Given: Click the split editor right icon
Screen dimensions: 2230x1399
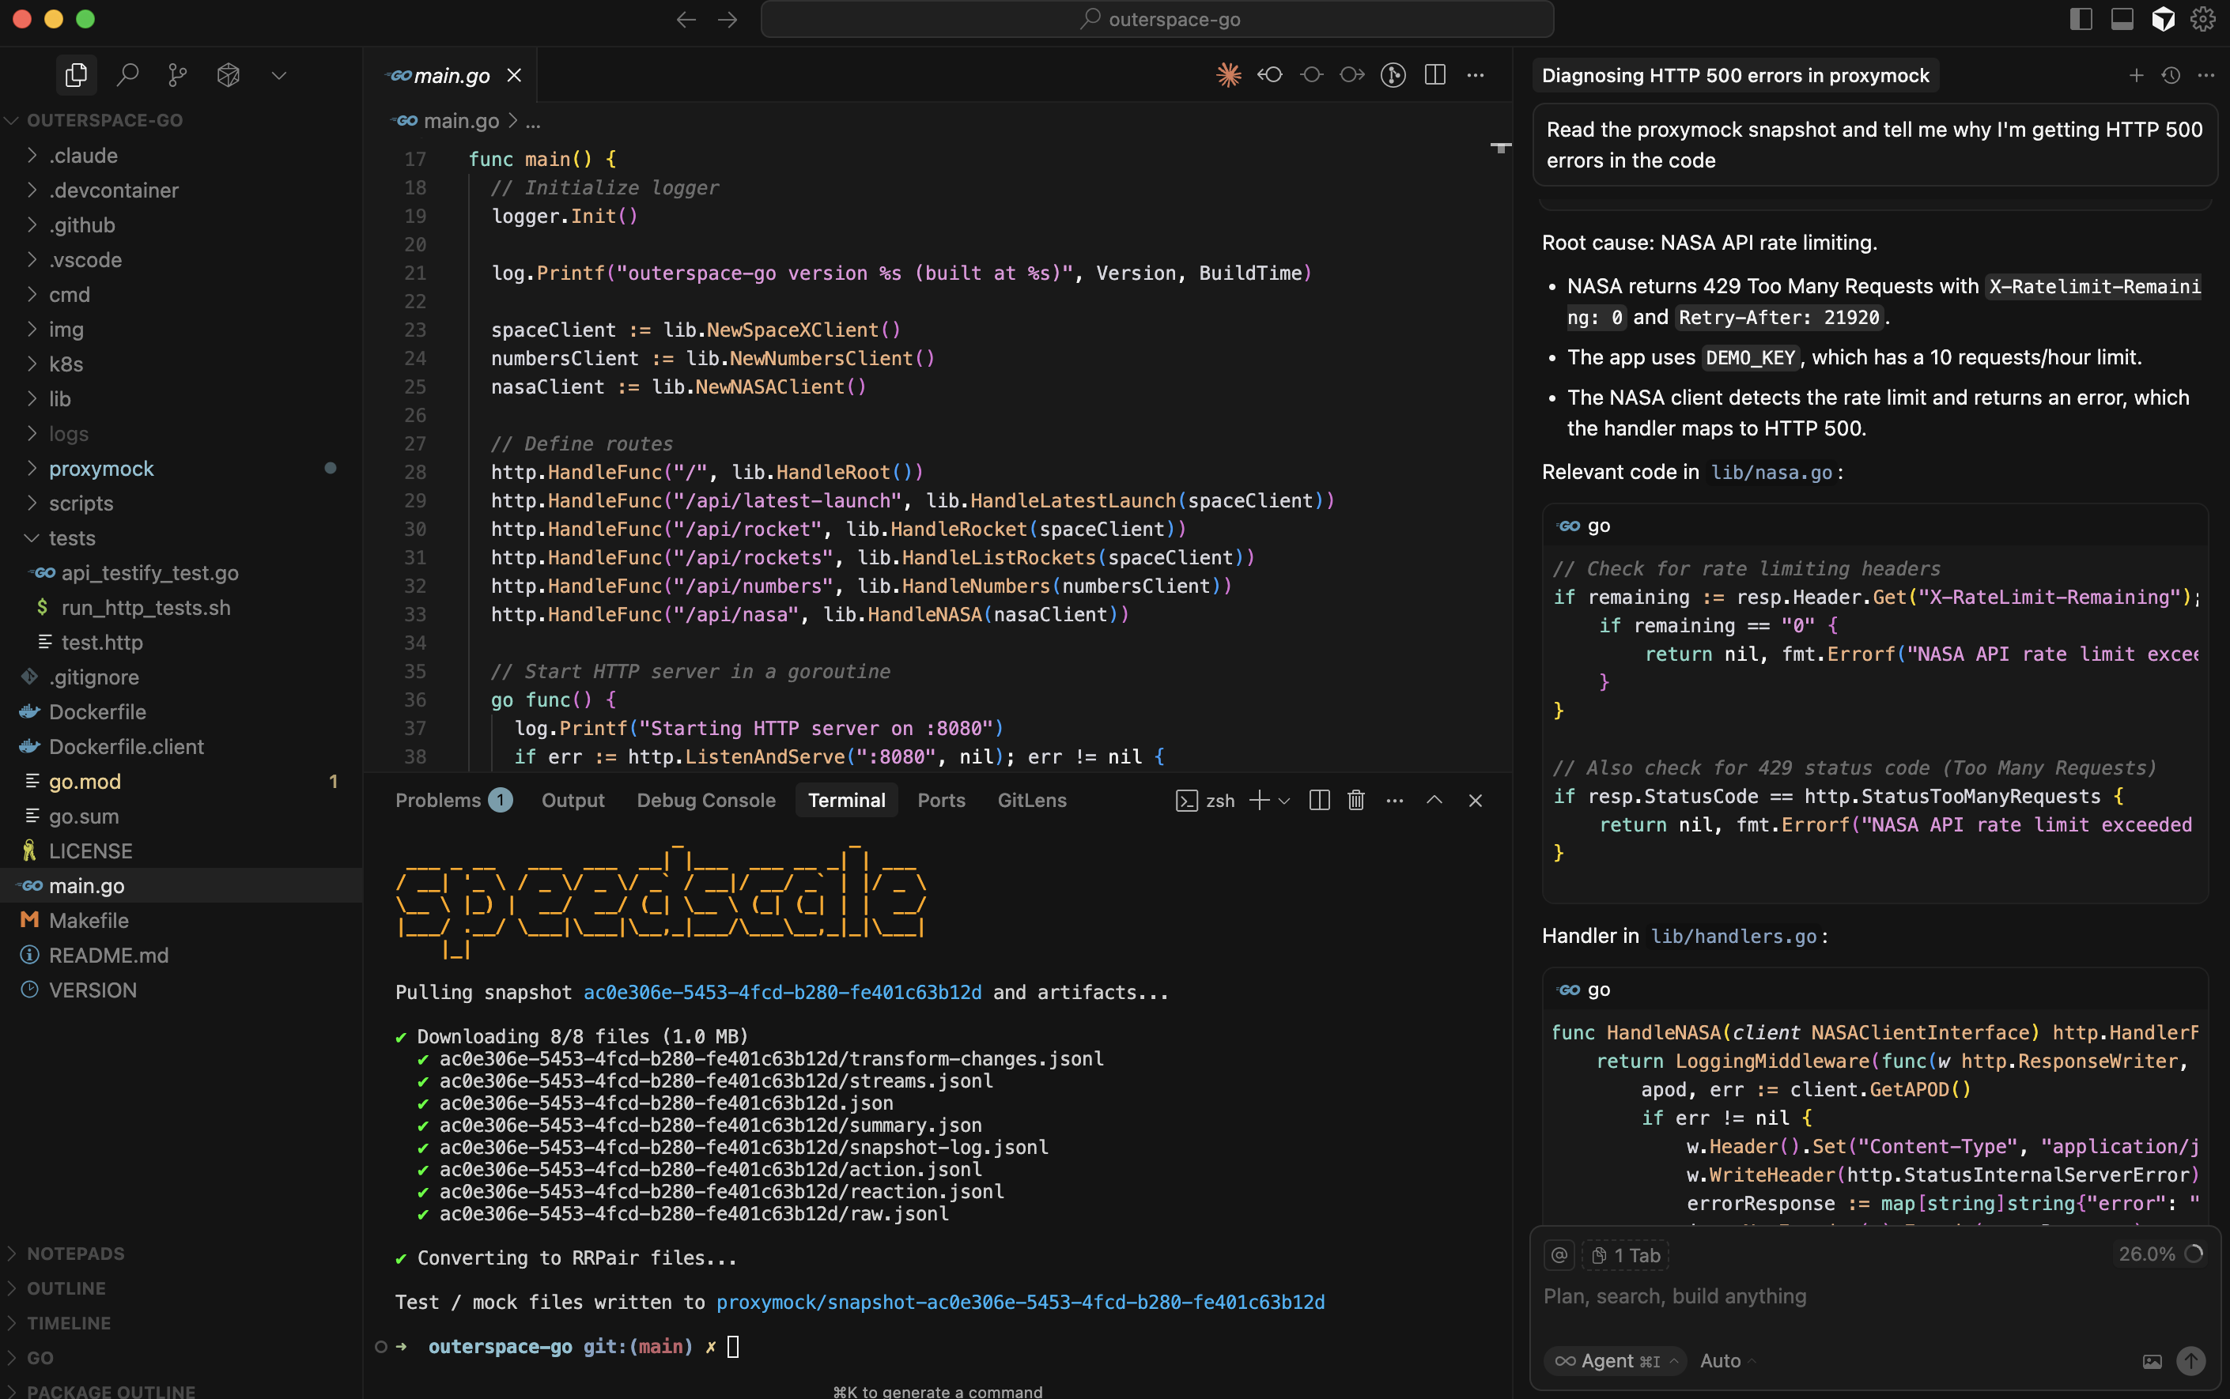Looking at the screenshot, I should tap(1434, 75).
